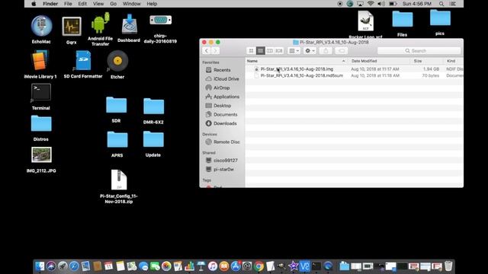Open Safari from the Dock
This screenshot has height=274, width=488.
(x=74, y=266)
